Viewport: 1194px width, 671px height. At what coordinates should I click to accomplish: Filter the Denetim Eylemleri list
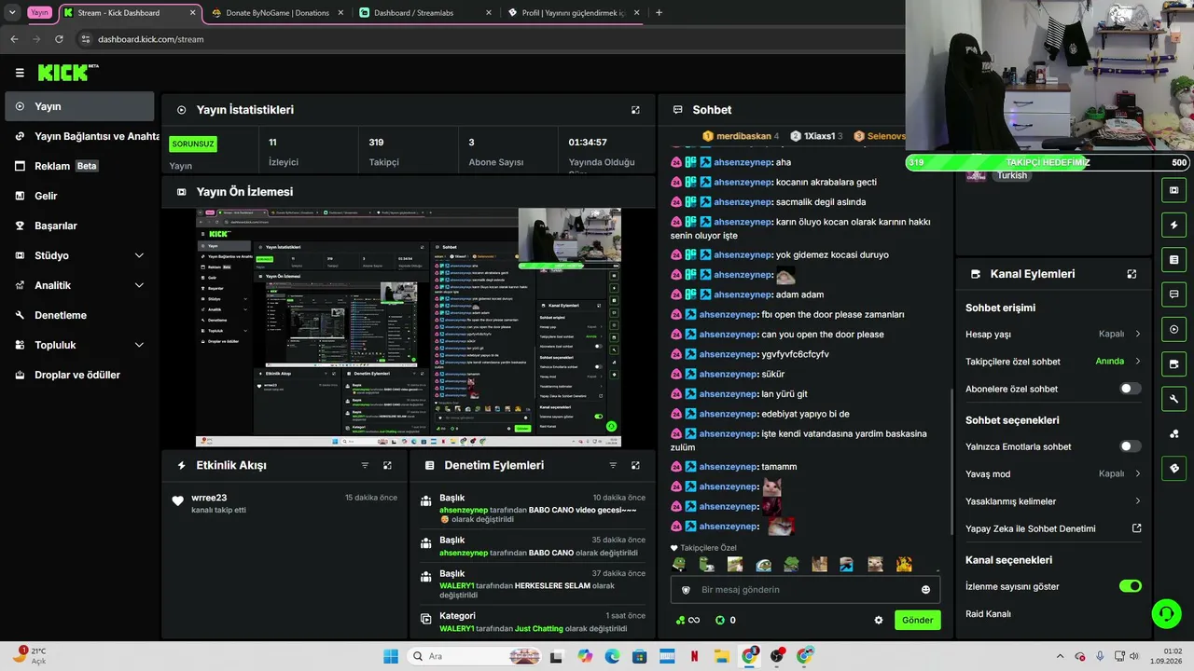(x=613, y=465)
